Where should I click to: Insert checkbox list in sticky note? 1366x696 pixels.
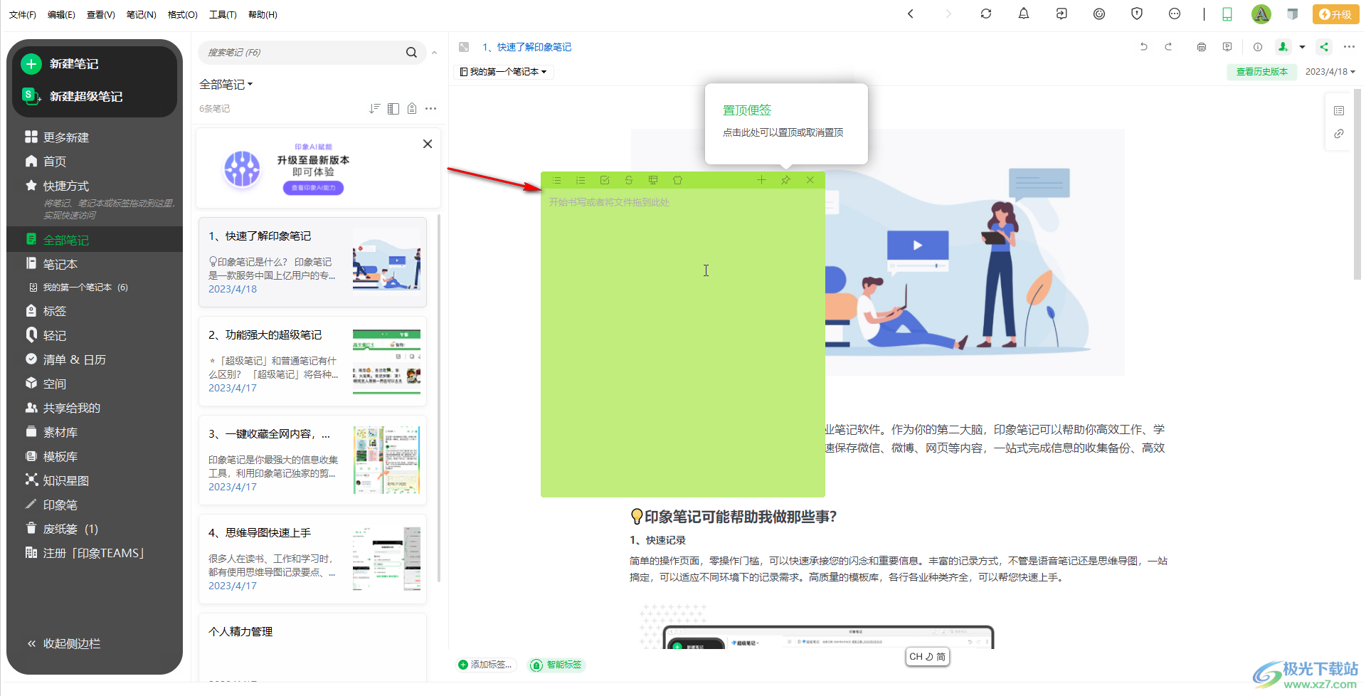605,181
